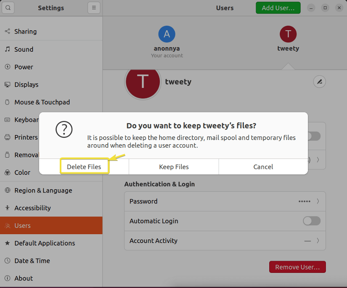347x288 pixels.
Task: Open Displays settings panel
Action: click(x=51, y=85)
